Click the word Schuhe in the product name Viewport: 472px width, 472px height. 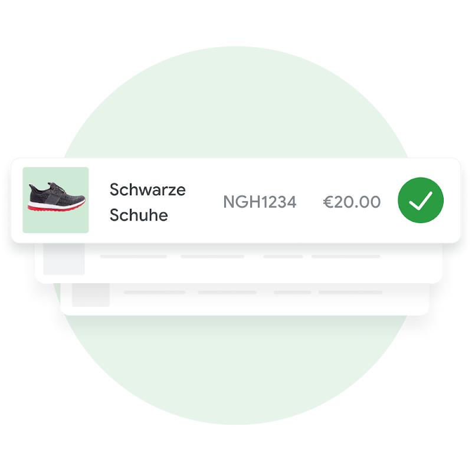pyautogui.click(x=139, y=215)
